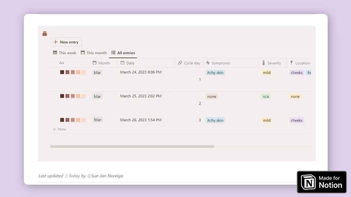The height and width of the screenshot is (197, 351).
Task: Open the March 25 entry color swatches
Action: coord(73,96)
